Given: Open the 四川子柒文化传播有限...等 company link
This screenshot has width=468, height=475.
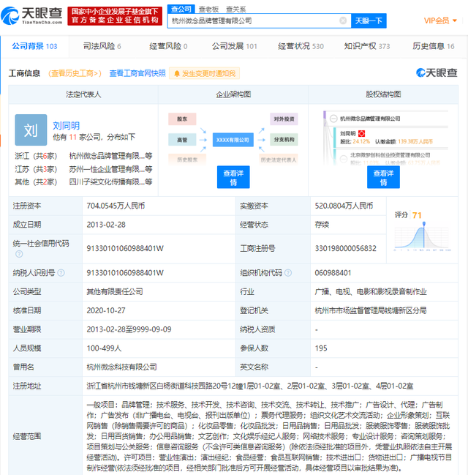Looking at the screenshot, I should pos(110,182).
